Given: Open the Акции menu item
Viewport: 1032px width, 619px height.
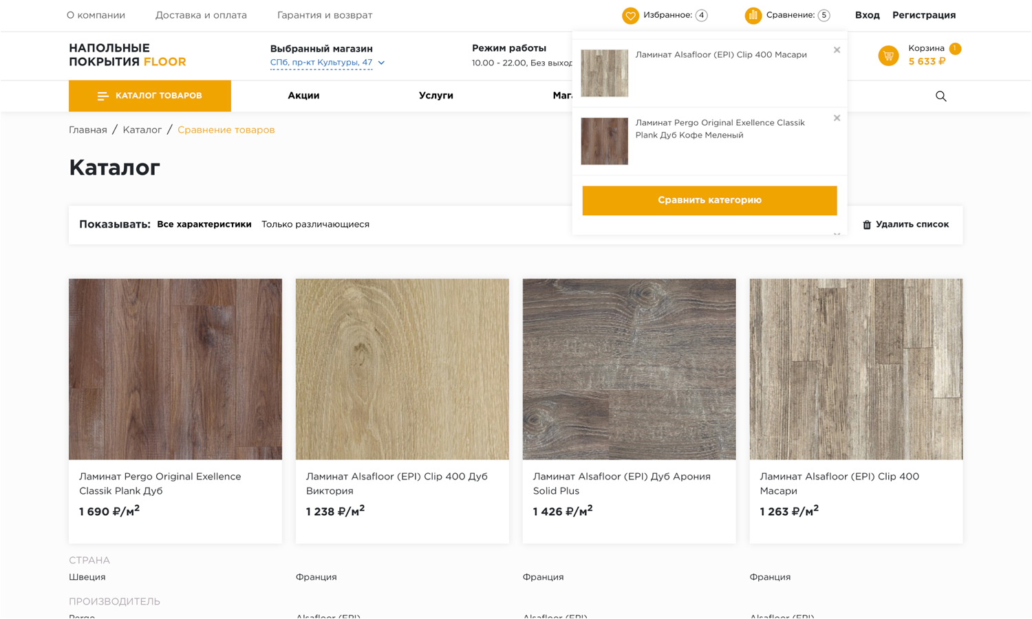Looking at the screenshot, I should click(x=303, y=96).
